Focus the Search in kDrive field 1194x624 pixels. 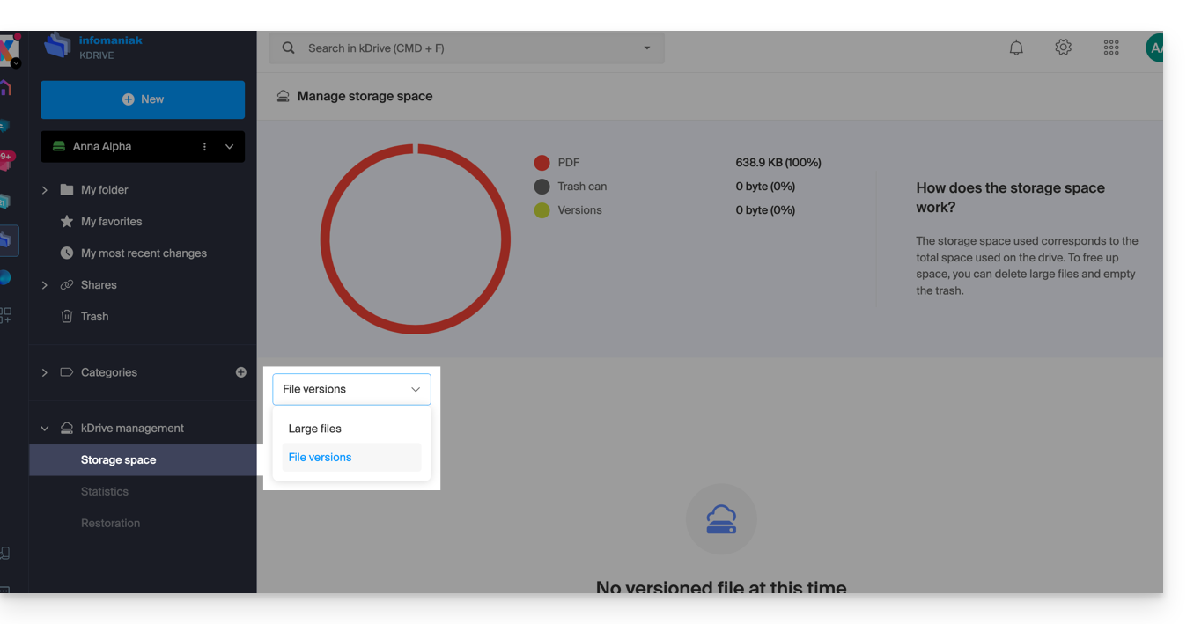467,48
